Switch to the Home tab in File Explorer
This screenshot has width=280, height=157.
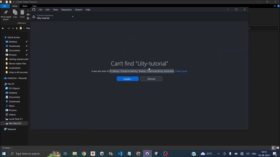15,6
